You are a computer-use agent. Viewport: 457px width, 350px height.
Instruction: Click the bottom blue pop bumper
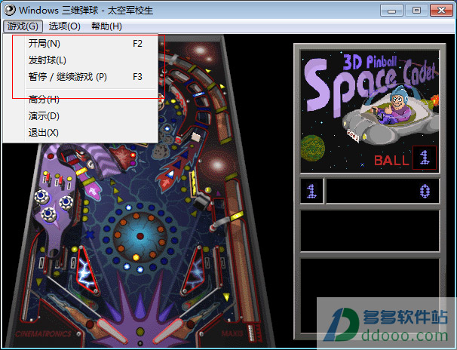tap(49, 214)
